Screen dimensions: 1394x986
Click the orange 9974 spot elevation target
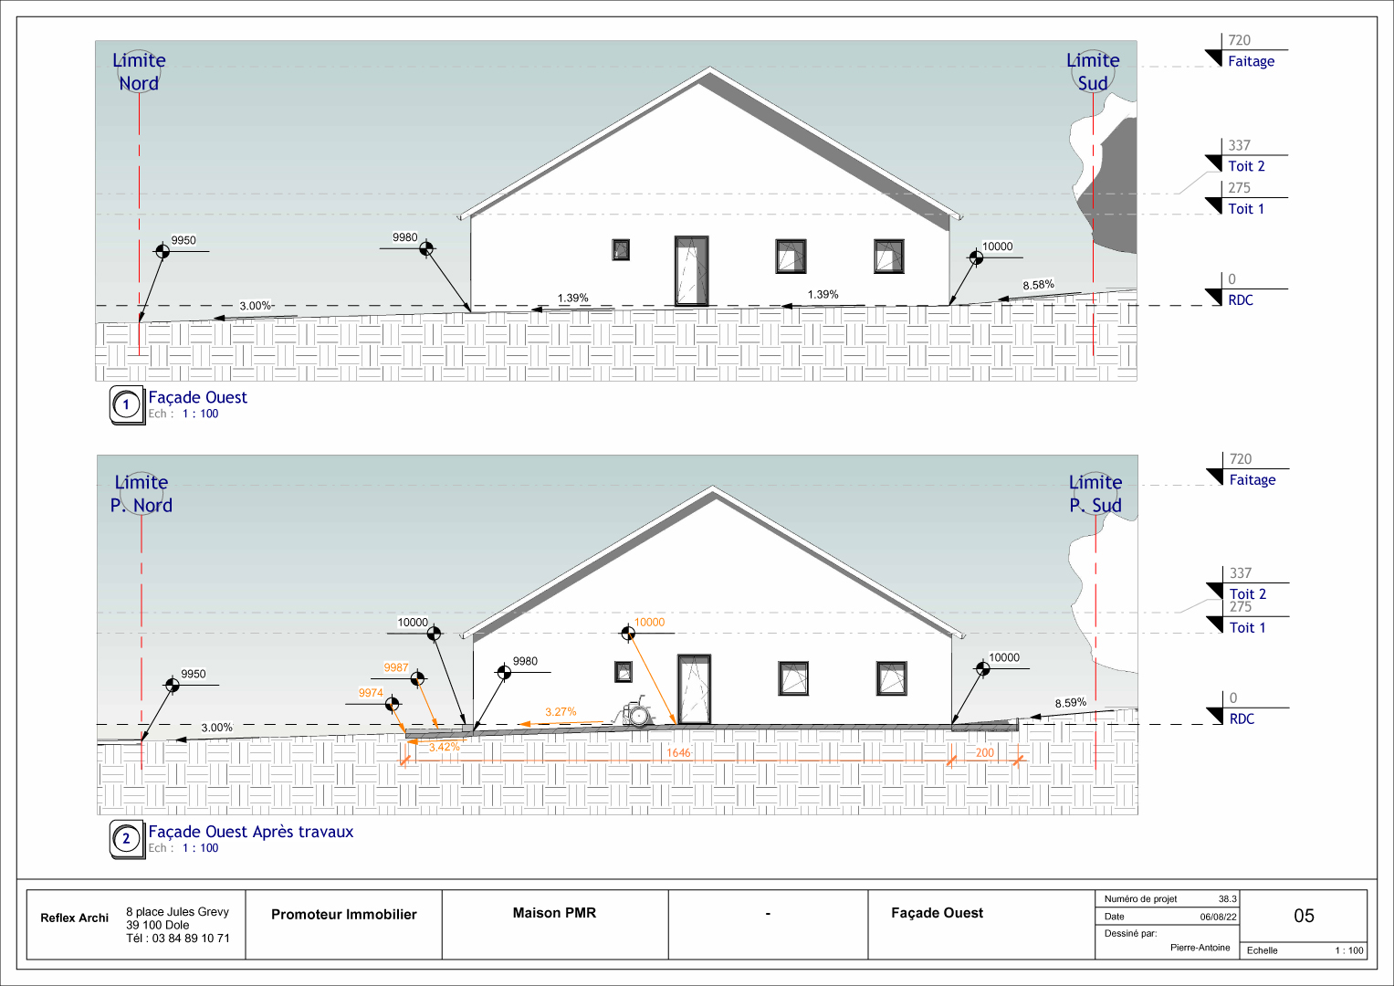pos(392,704)
